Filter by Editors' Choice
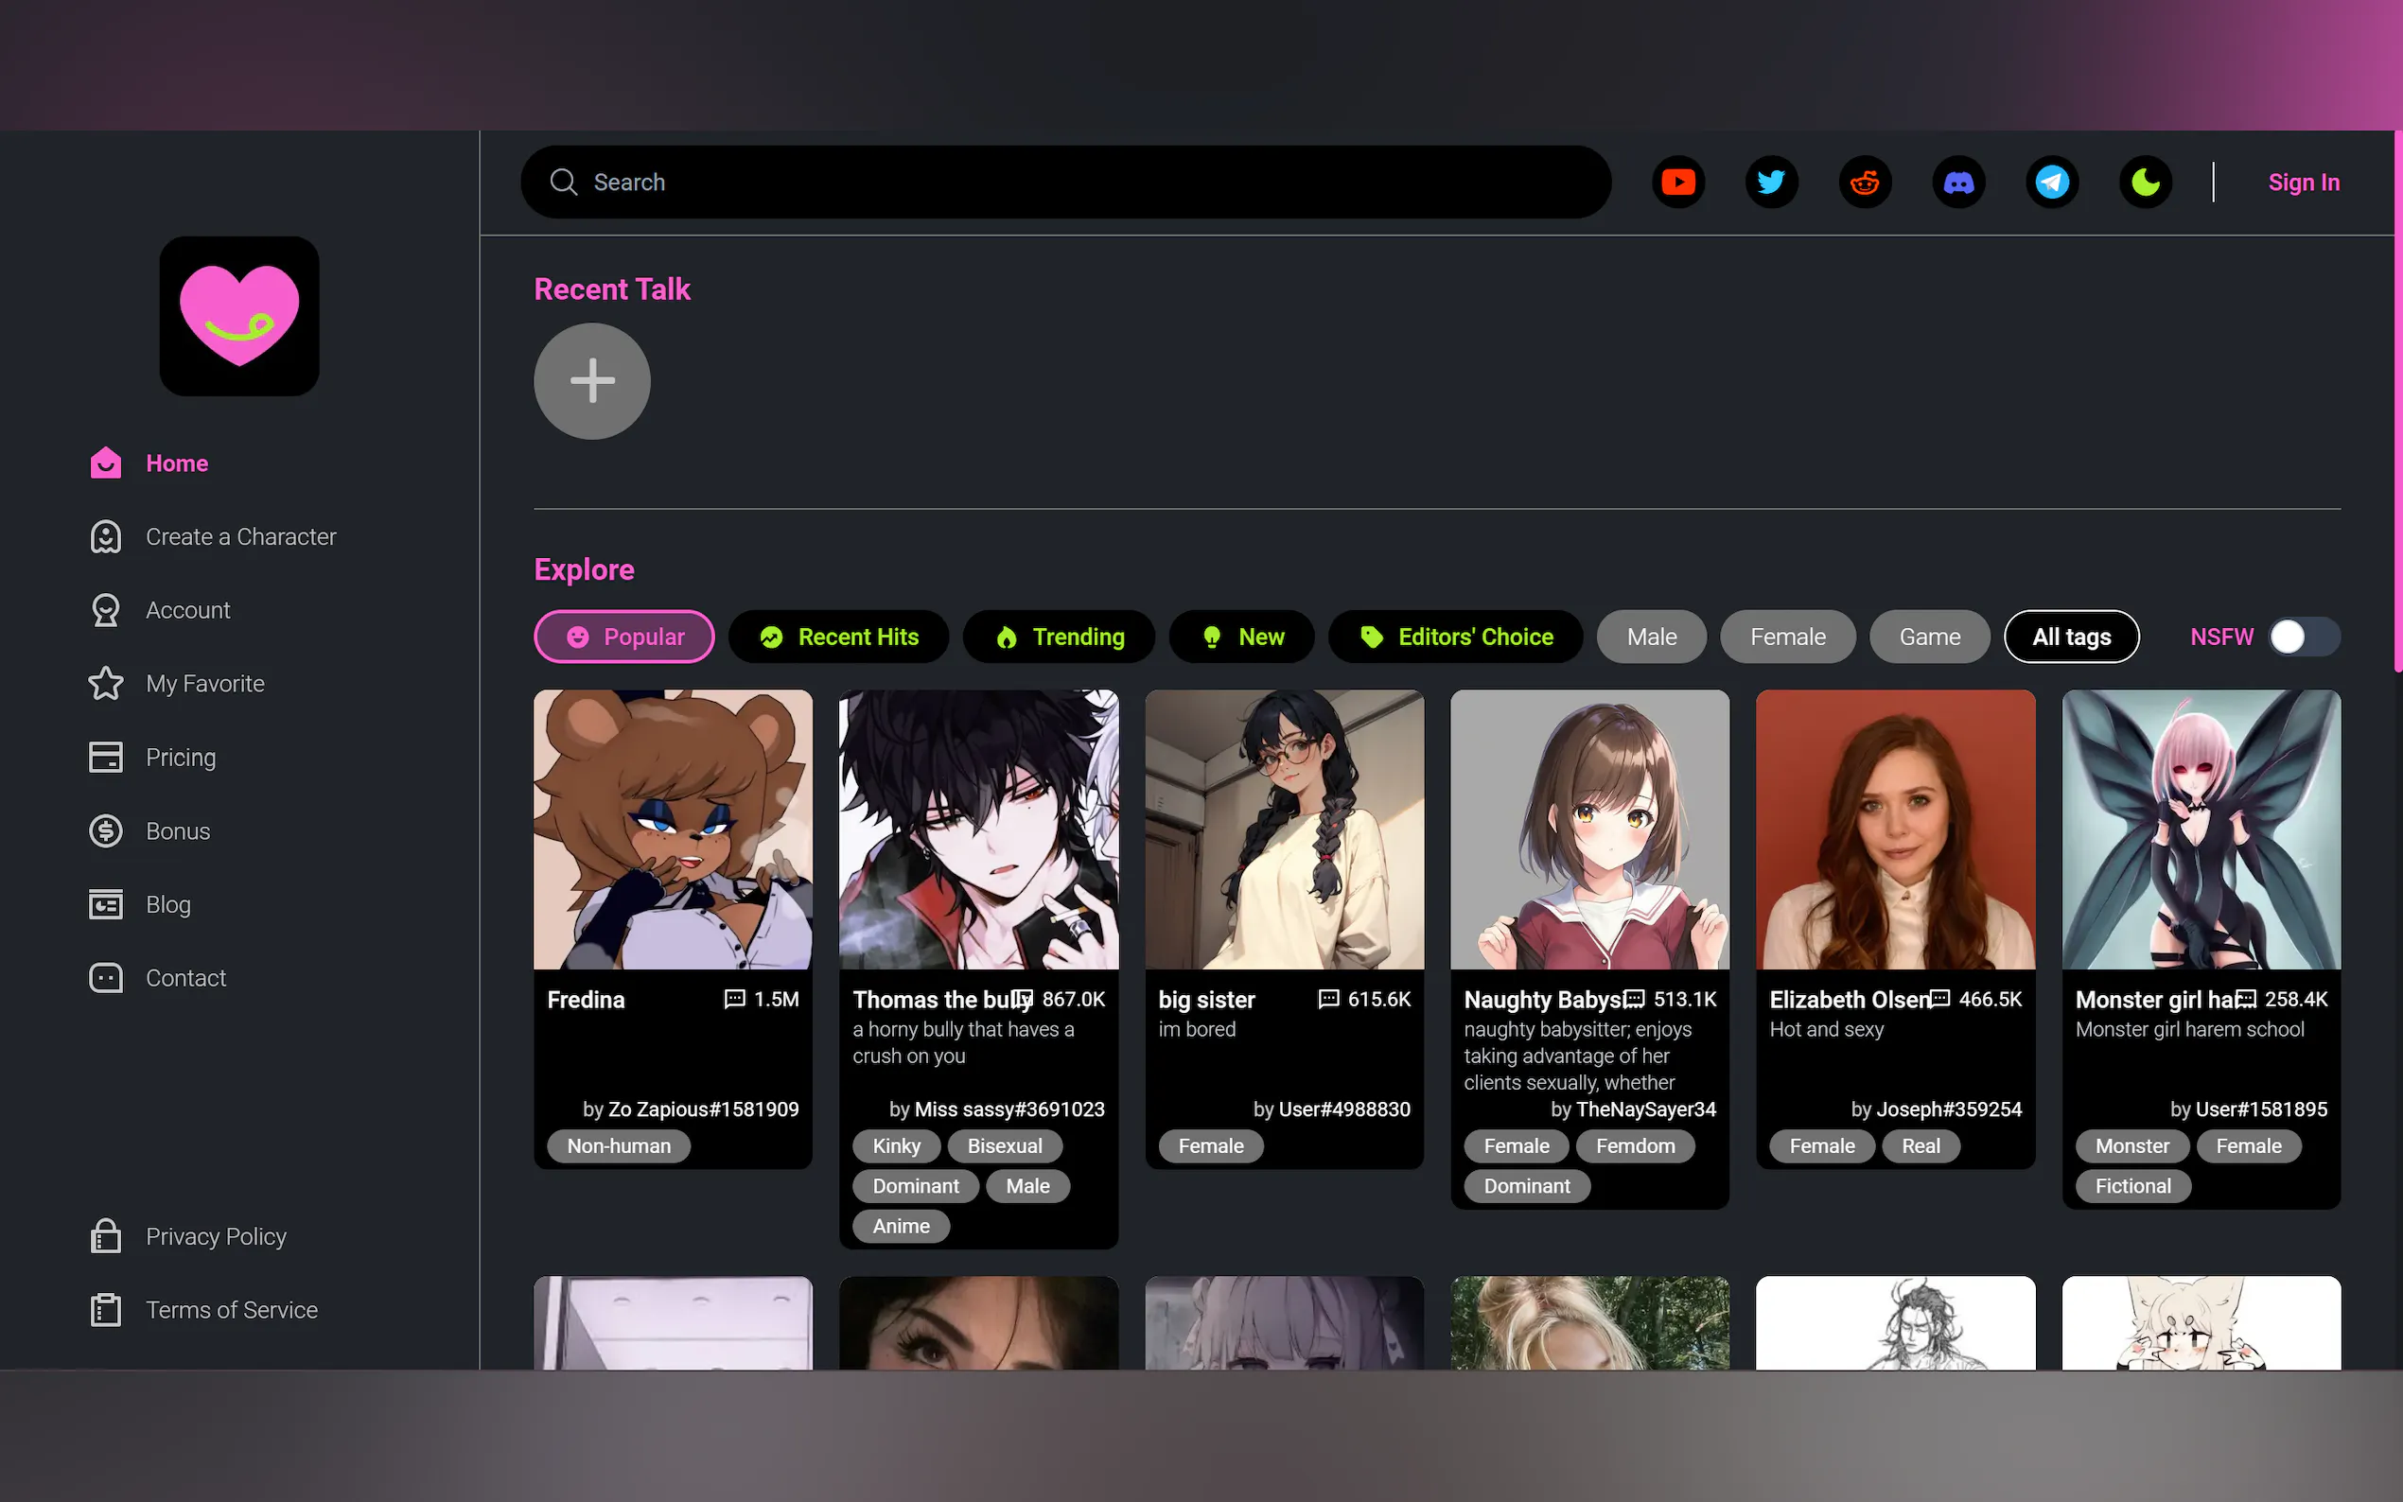Viewport: 2403px width, 1502px height. (1455, 637)
